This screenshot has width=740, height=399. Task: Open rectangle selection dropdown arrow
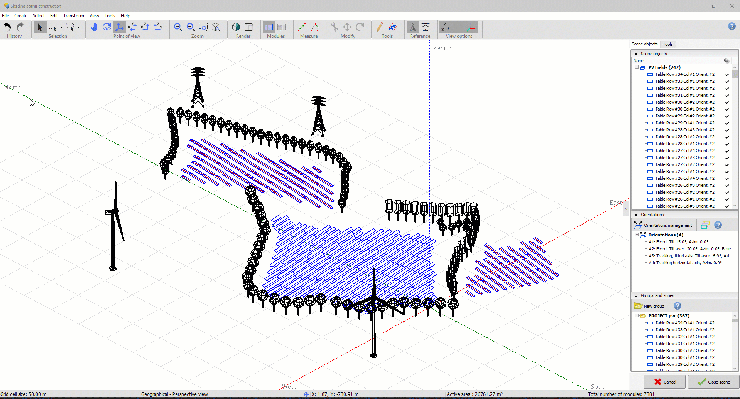(x=61, y=27)
